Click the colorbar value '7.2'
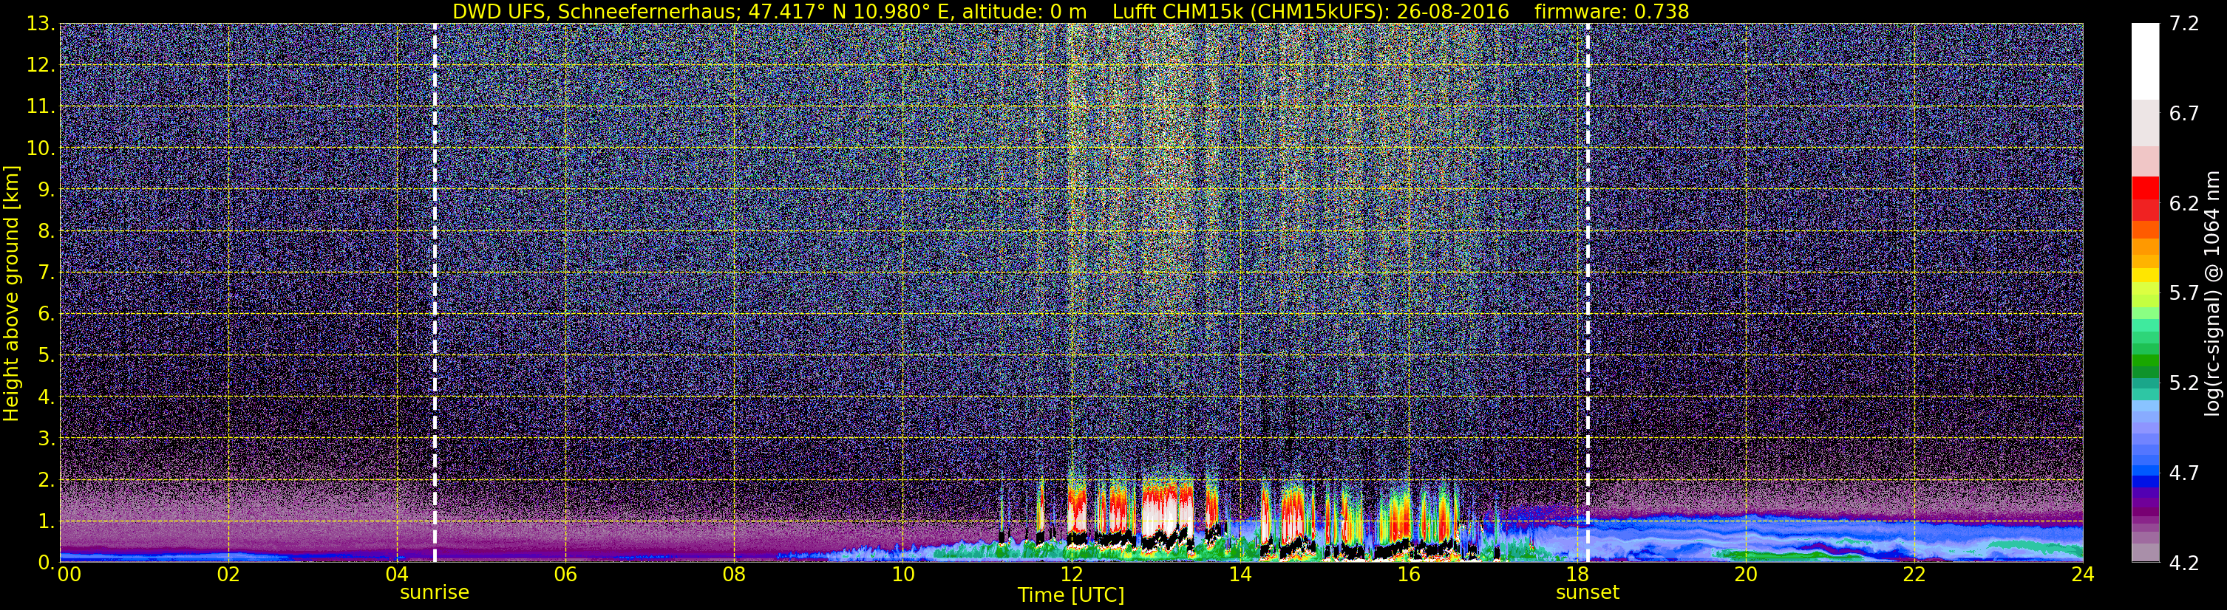The height and width of the screenshot is (610, 2227). (x=2184, y=24)
